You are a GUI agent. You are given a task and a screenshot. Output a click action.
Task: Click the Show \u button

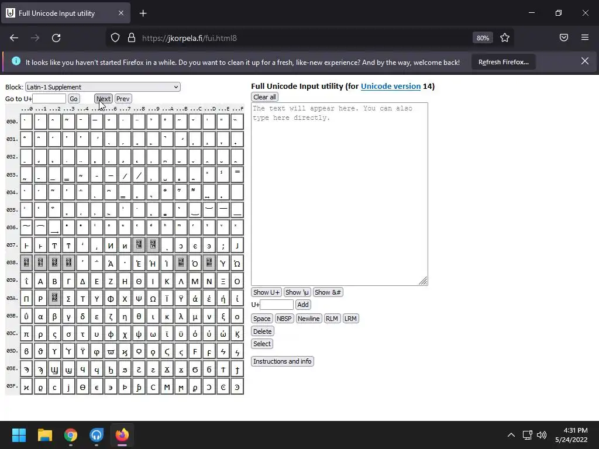[x=297, y=292]
